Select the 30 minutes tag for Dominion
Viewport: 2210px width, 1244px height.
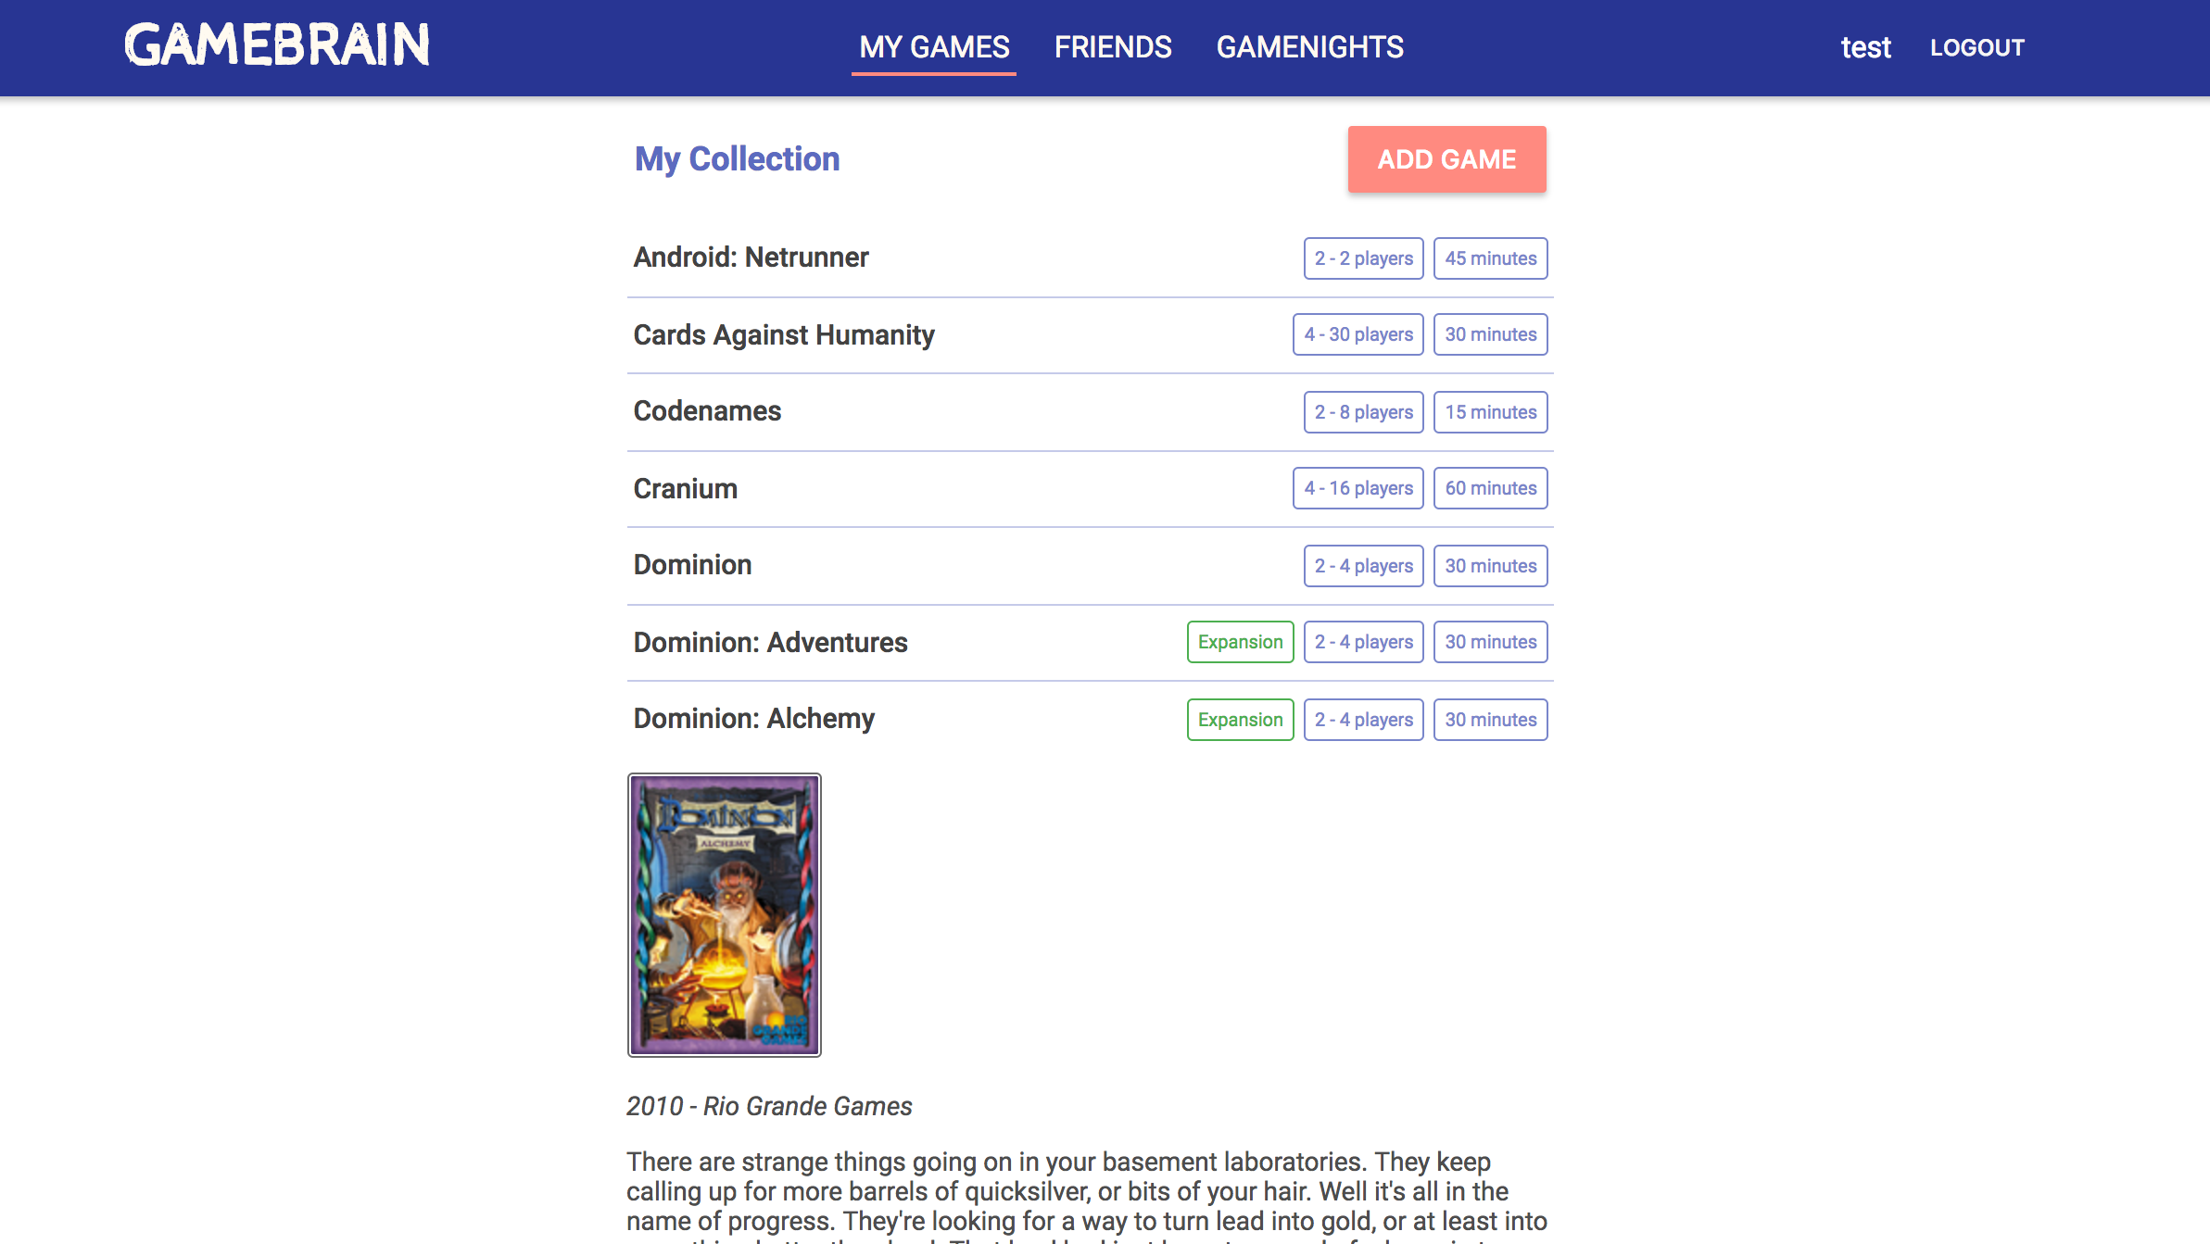(x=1489, y=564)
